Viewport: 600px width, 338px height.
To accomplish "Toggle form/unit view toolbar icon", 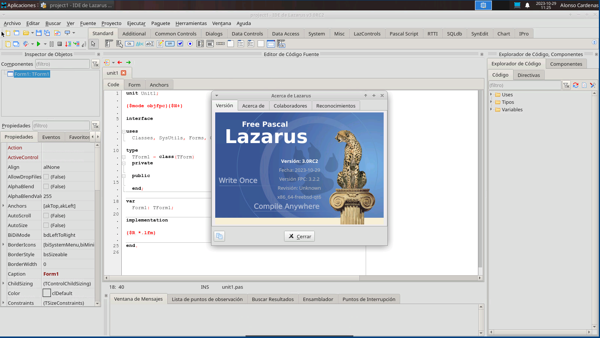I will 57,33.
